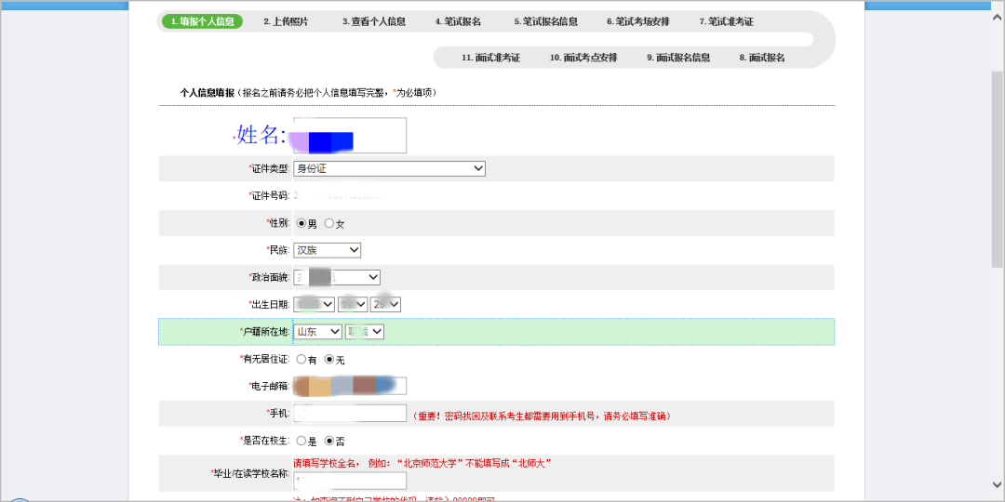Open step 3 查看个人信息
Image resolution: width=1005 pixels, height=502 pixels.
click(373, 21)
